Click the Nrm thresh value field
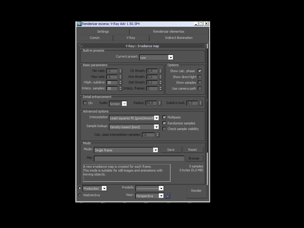The width and height of the screenshot is (304, 228). pyautogui.click(x=152, y=77)
